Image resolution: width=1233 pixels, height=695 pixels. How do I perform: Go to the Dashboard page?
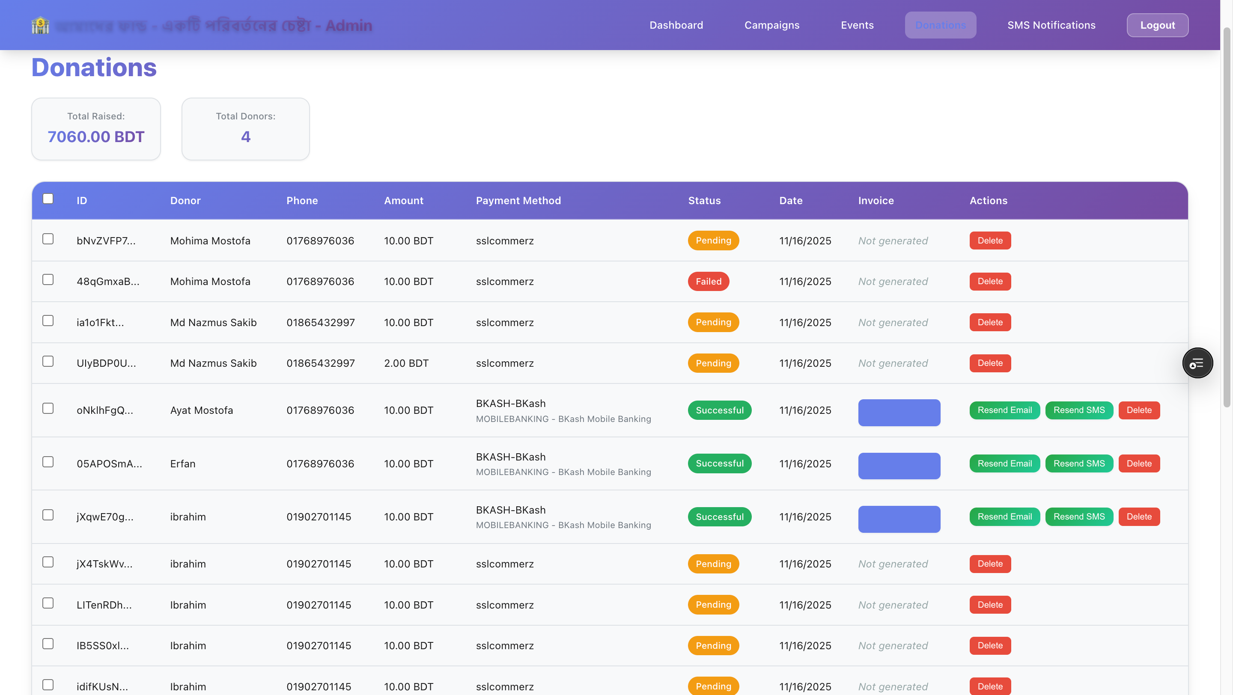pos(676,25)
